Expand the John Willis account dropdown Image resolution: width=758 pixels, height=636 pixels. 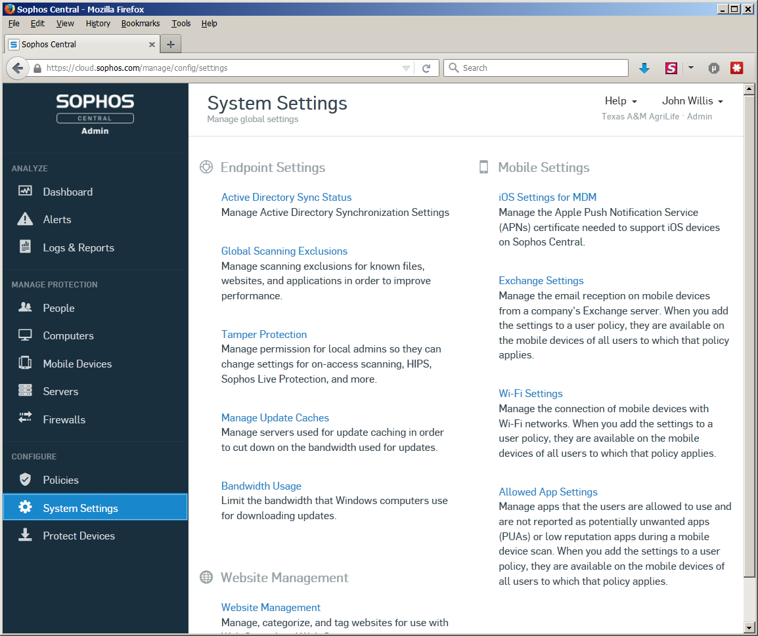click(692, 101)
